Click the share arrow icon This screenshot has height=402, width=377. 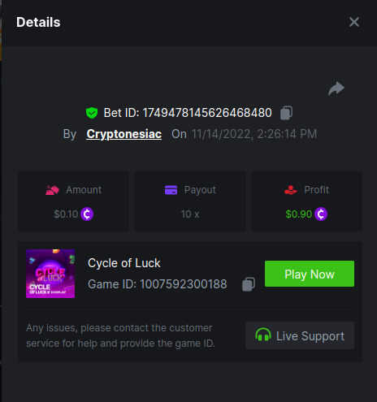(x=336, y=89)
